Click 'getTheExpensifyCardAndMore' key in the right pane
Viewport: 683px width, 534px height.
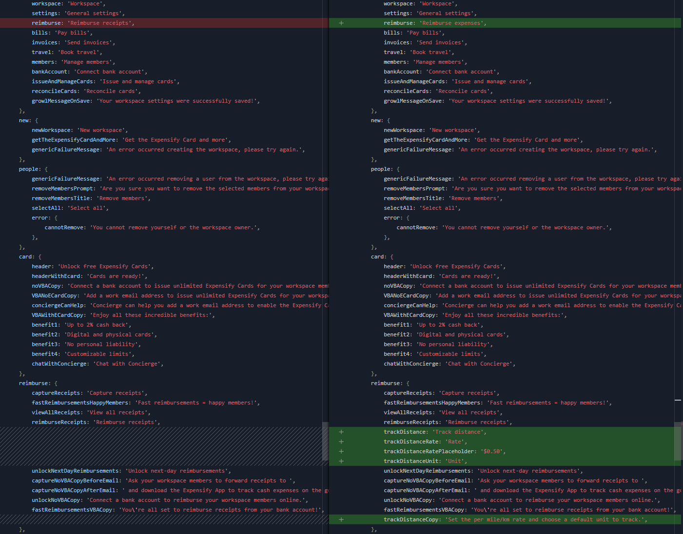point(426,140)
